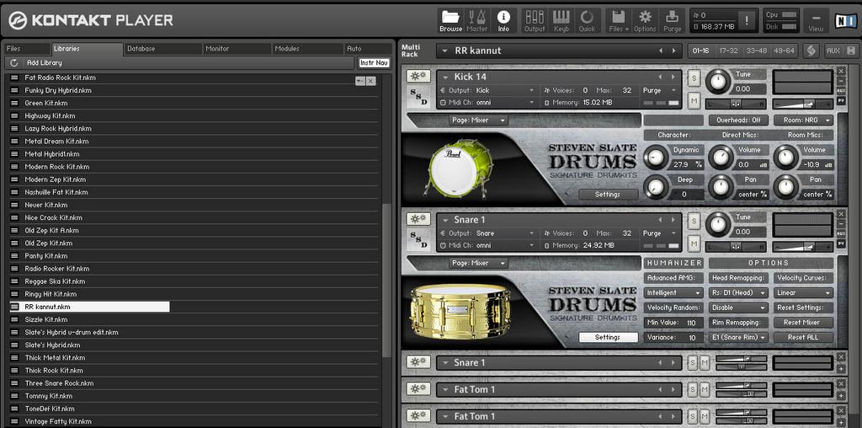Viewport: 862px width, 428px height.
Task: Open the Output mixer icon
Action: 534,21
